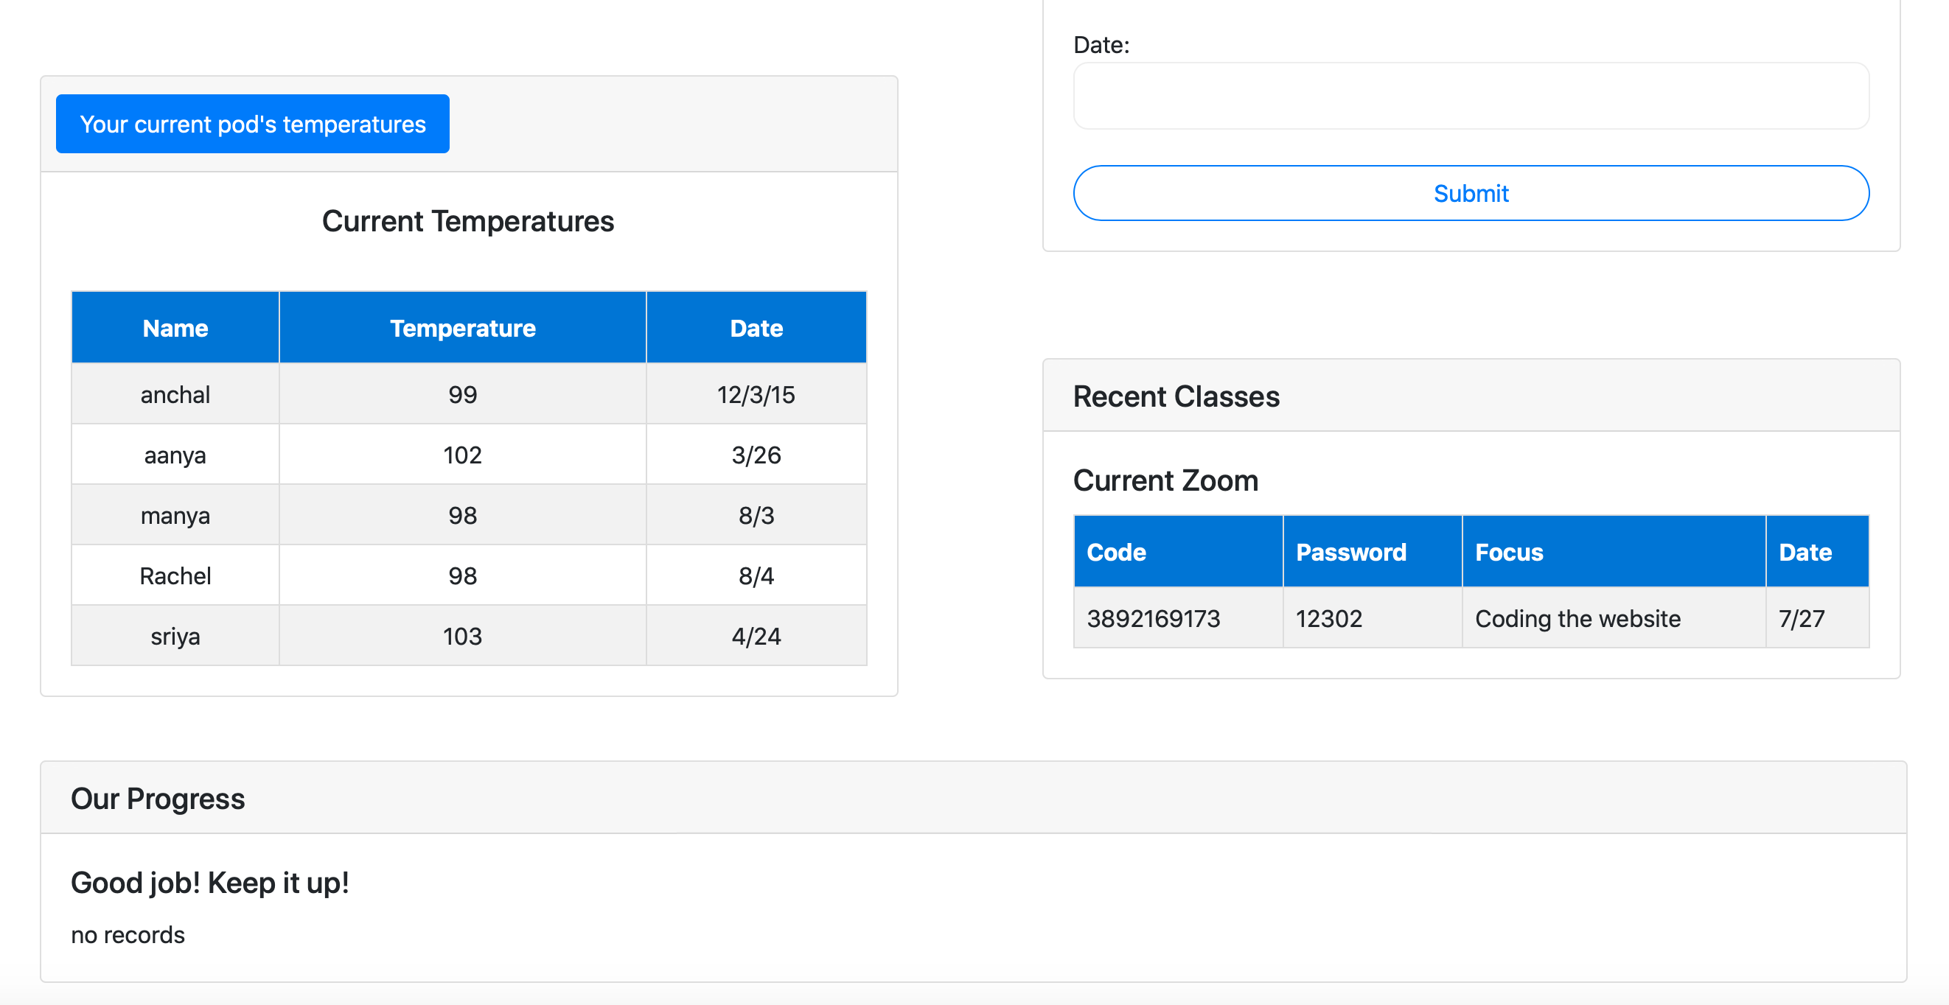Click the Temperature column header
This screenshot has height=1005, width=1949.
[462, 328]
